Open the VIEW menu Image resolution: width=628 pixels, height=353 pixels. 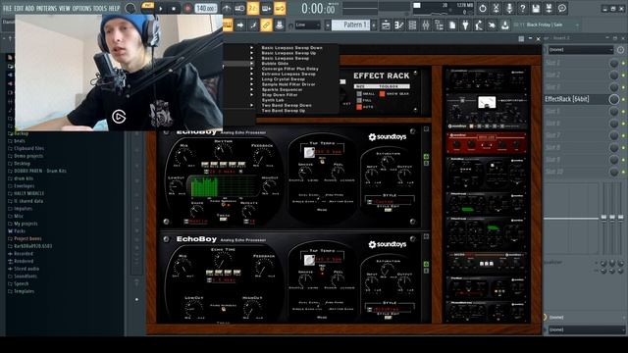pos(65,8)
